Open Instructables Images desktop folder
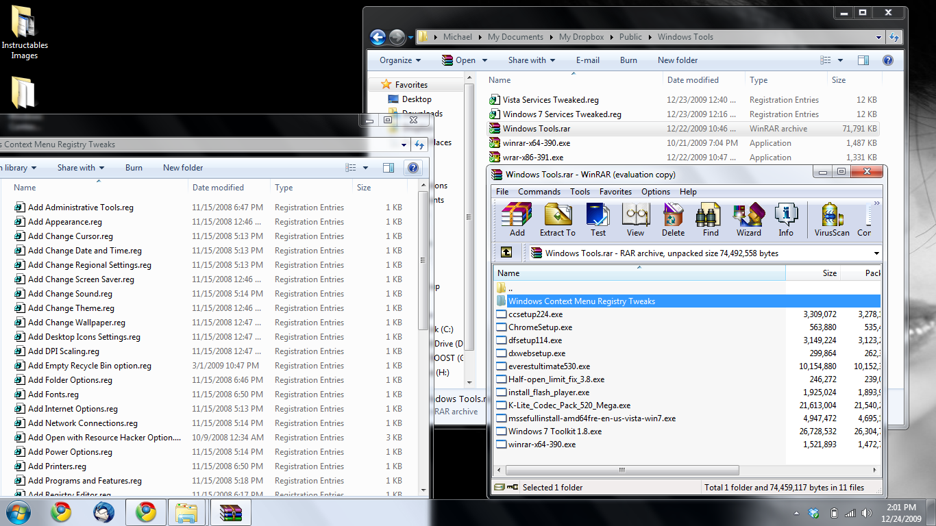The width and height of the screenshot is (936, 526). tap(25, 32)
